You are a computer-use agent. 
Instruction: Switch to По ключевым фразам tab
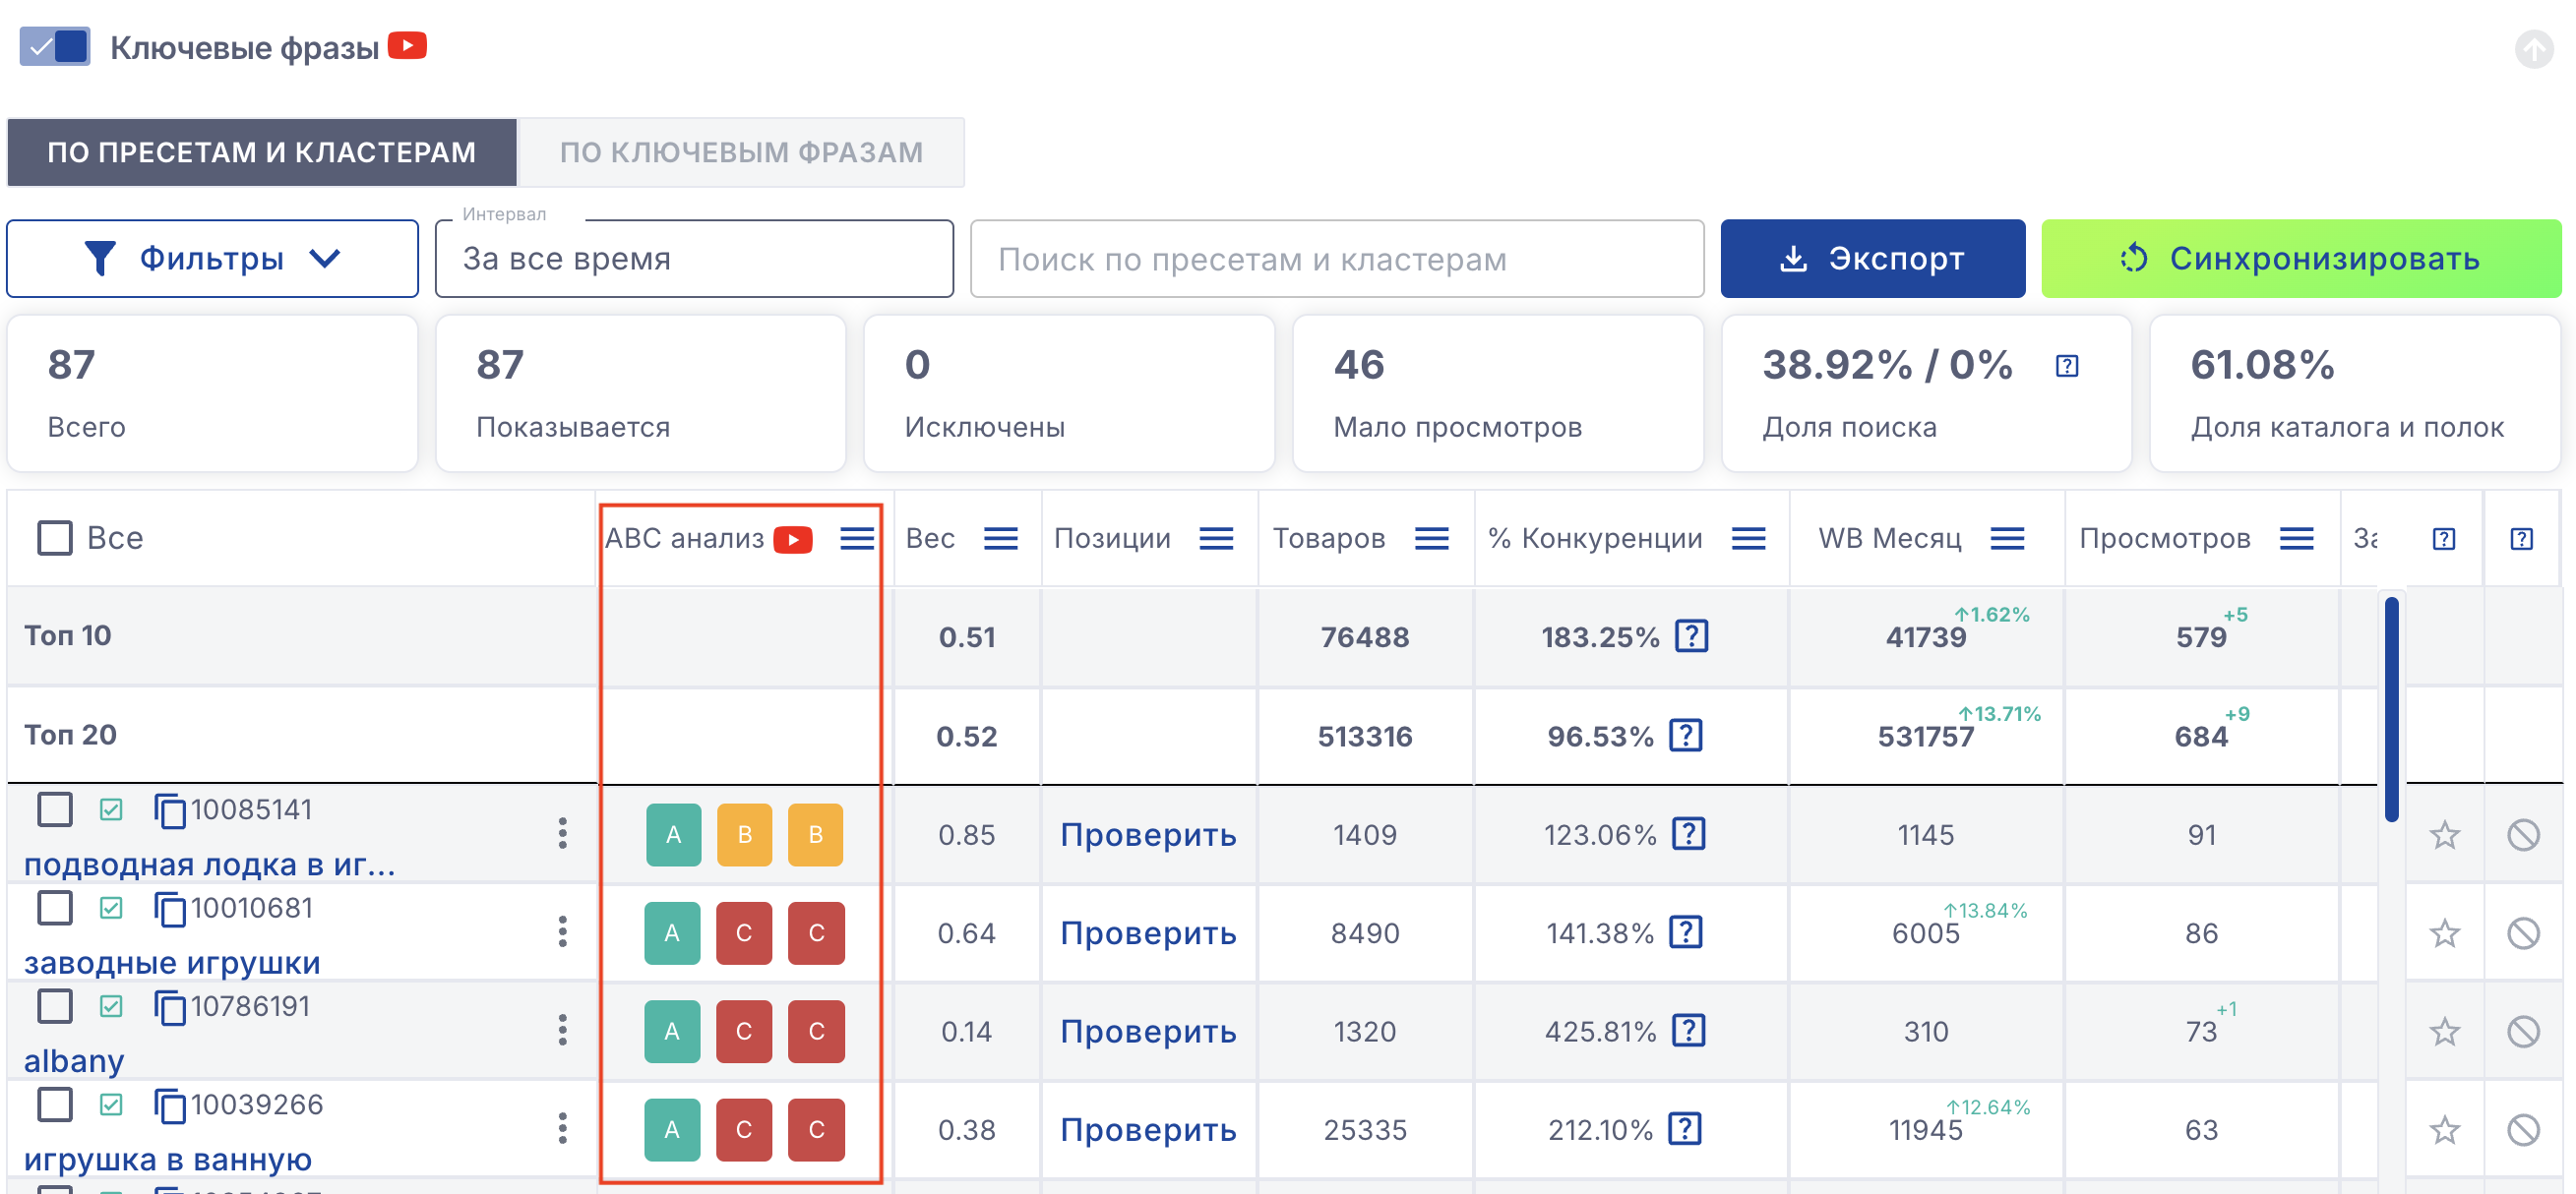coord(741,151)
